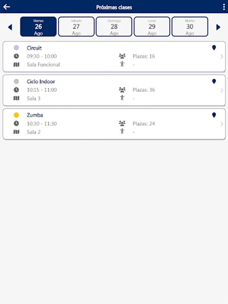The image size is (228, 304).
Task: Click the lavender Circuit color dot
Action: pyautogui.click(x=16, y=48)
